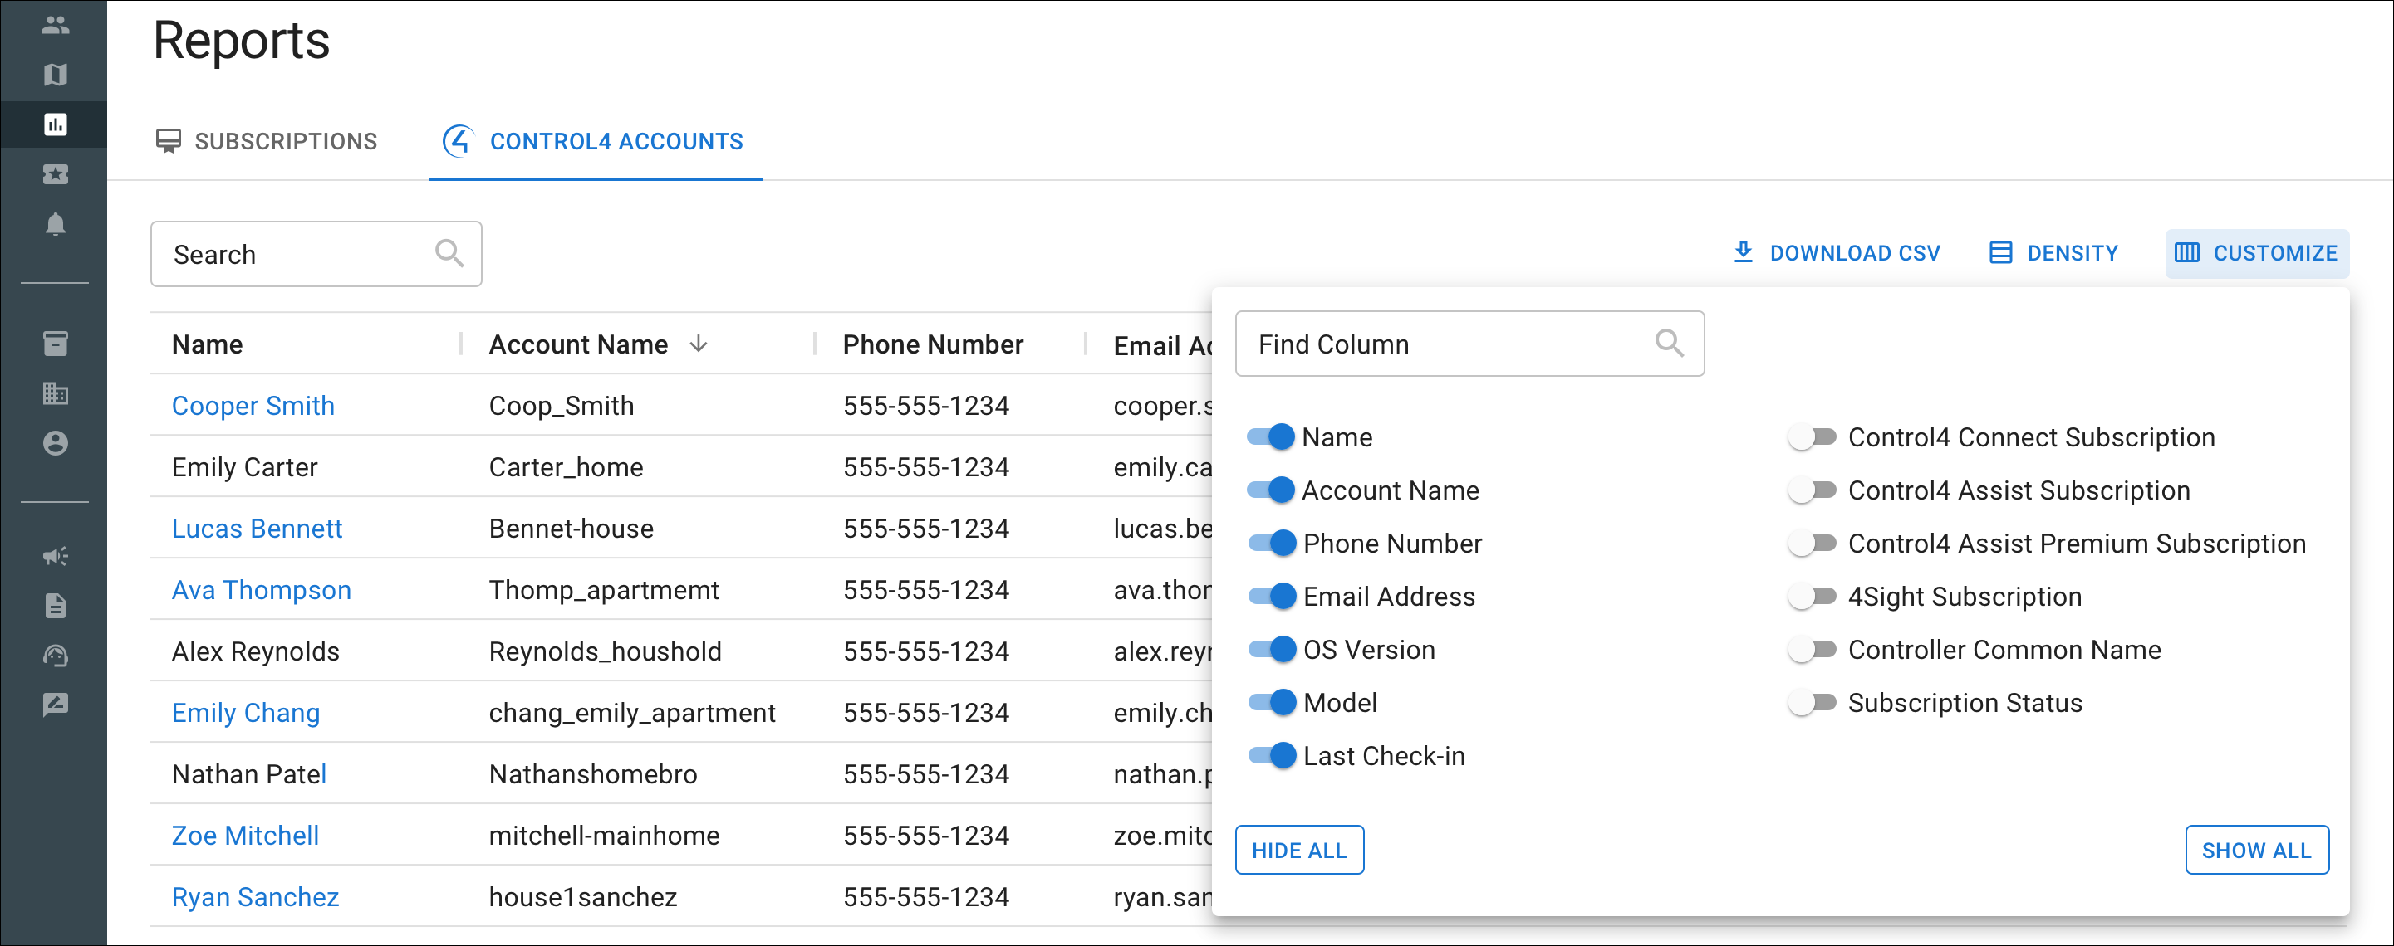This screenshot has width=2394, height=946.
Task: Toggle off the Last Check-in column
Action: pos(1272,755)
